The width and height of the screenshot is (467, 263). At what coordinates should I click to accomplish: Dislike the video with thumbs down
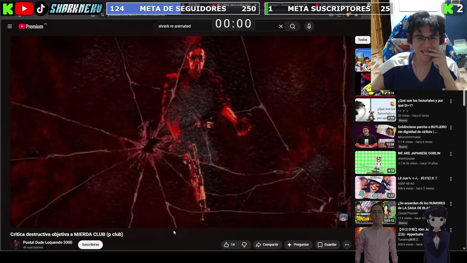pos(244,245)
